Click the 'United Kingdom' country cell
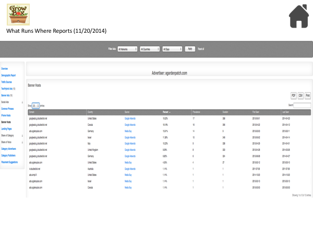Viewport: 313px width, 234px height. pos(93,150)
